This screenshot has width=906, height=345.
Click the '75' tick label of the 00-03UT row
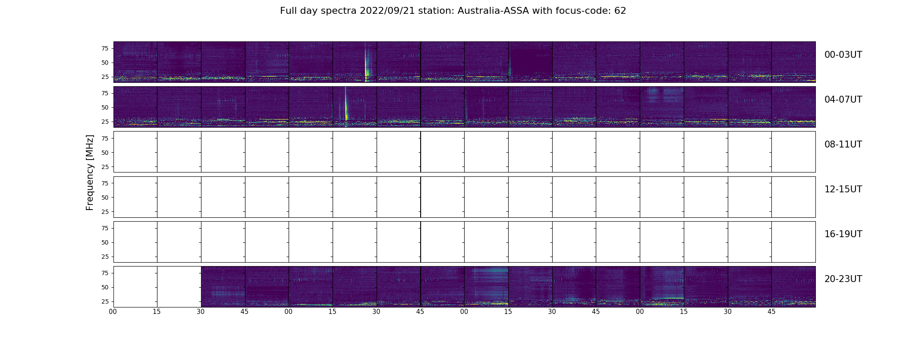105,49
